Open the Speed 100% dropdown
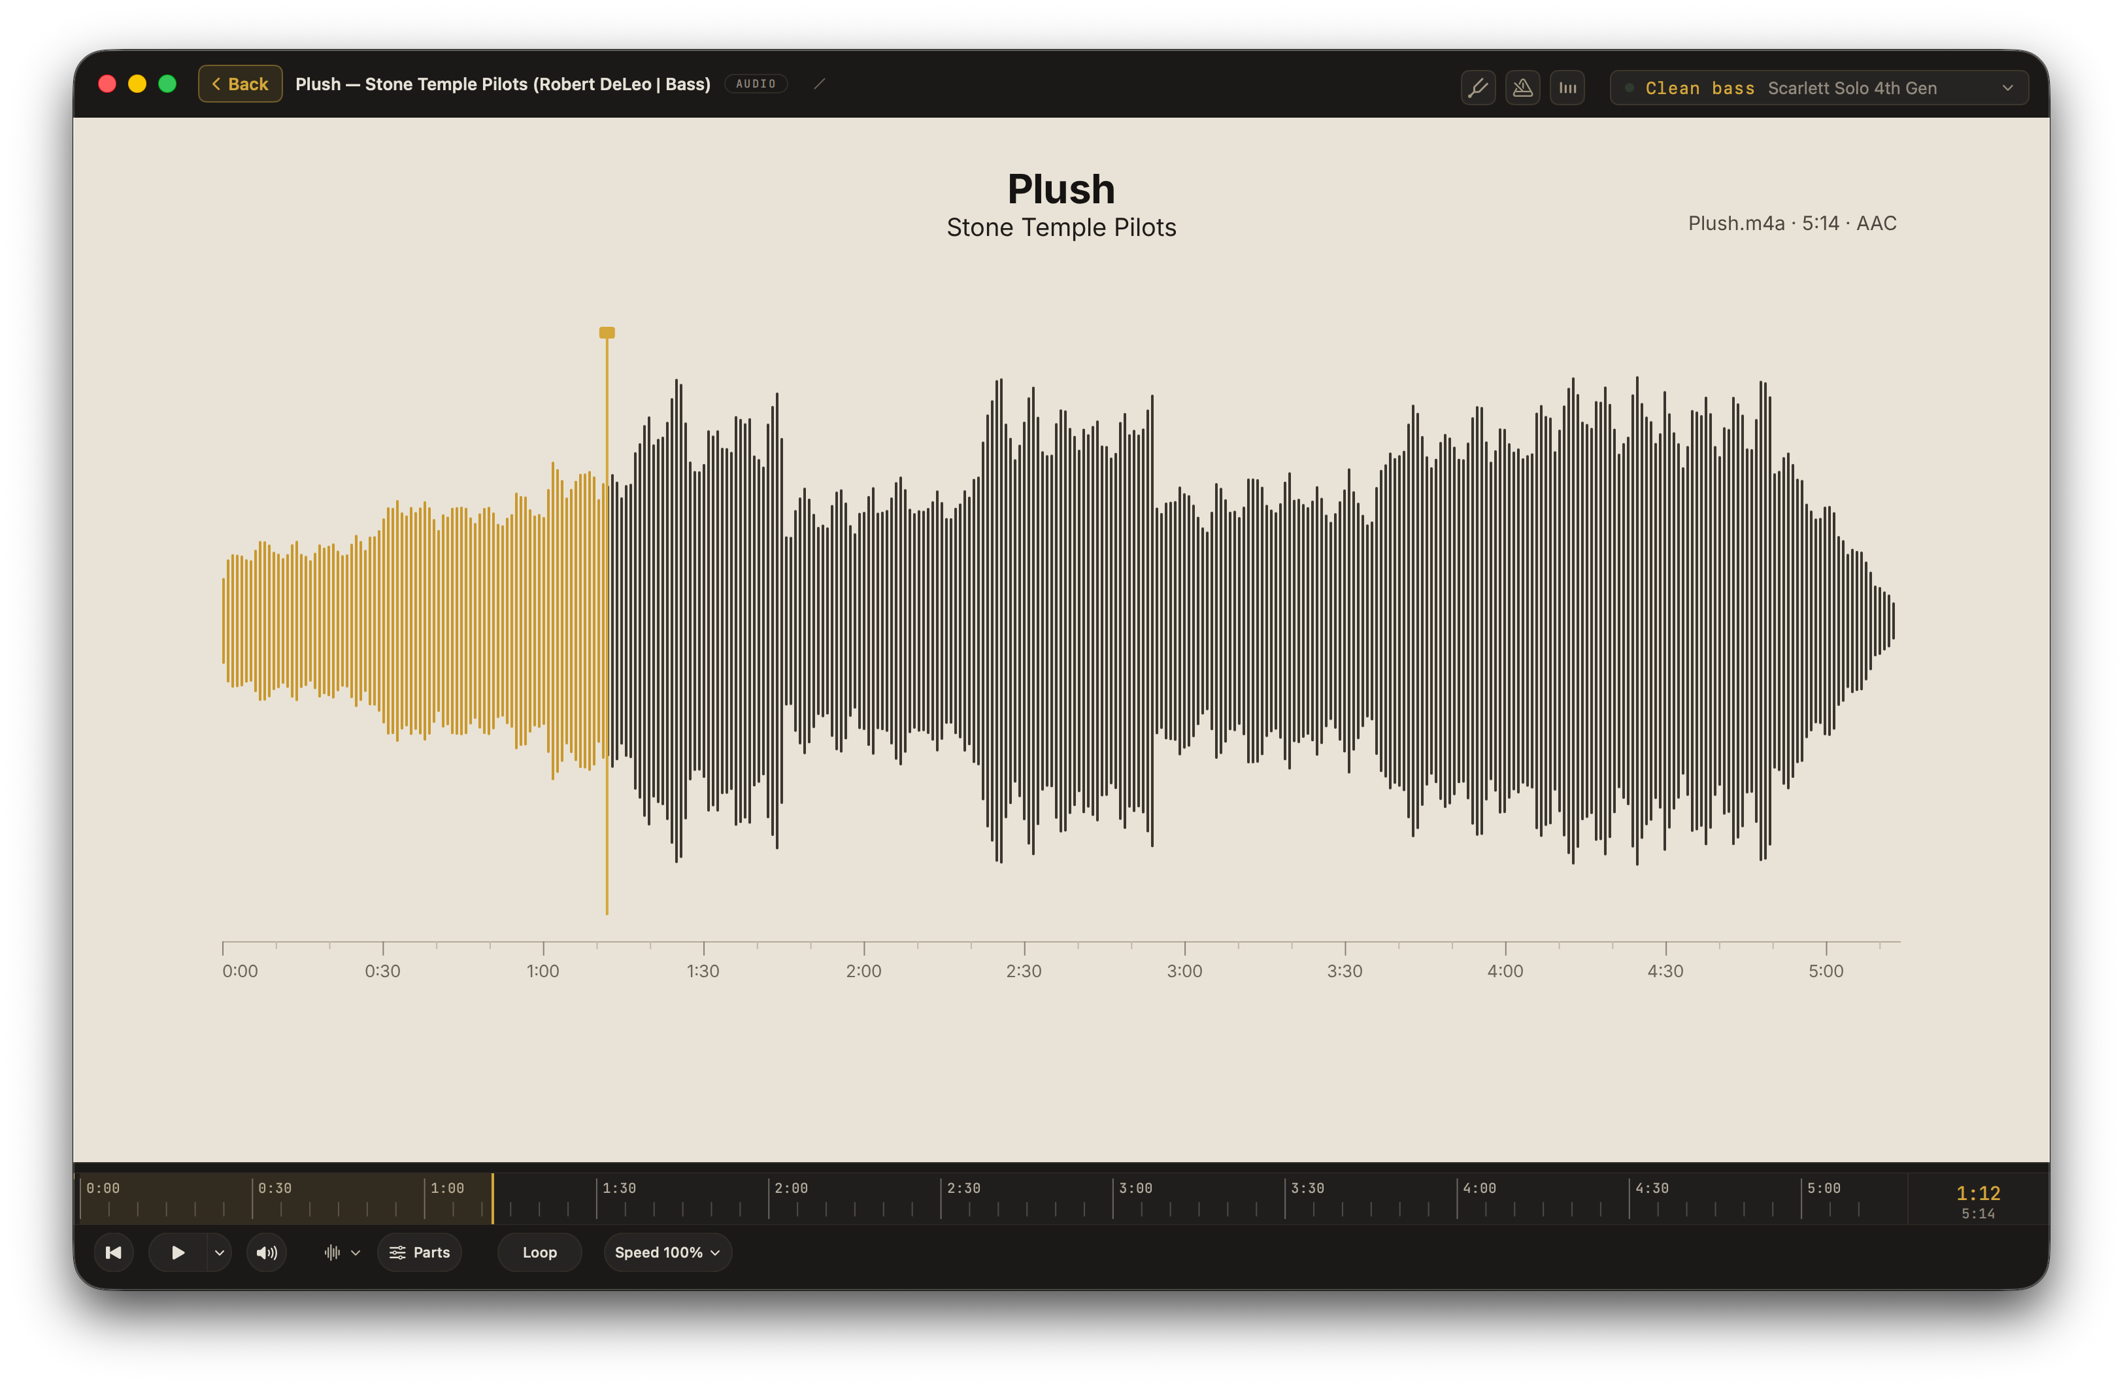The height and width of the screenshot is (1387, 2123). click(x=667, y=1252)
